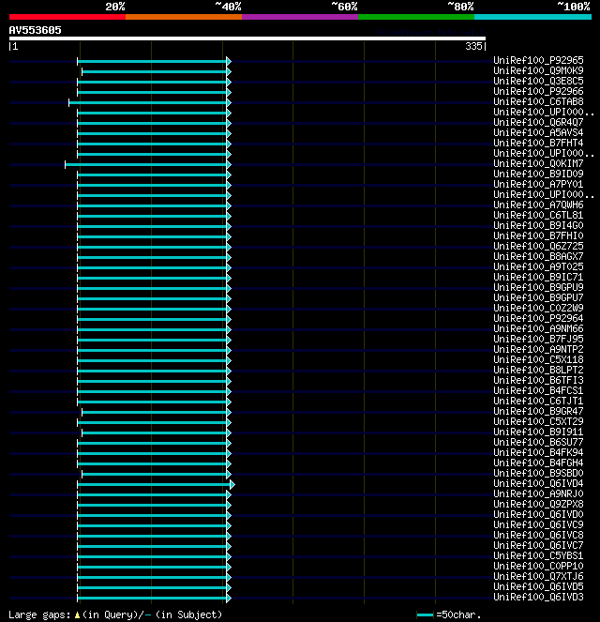Select the UniRef100_B4FGH4 label

pyautogui.click(x=538, y=463)
